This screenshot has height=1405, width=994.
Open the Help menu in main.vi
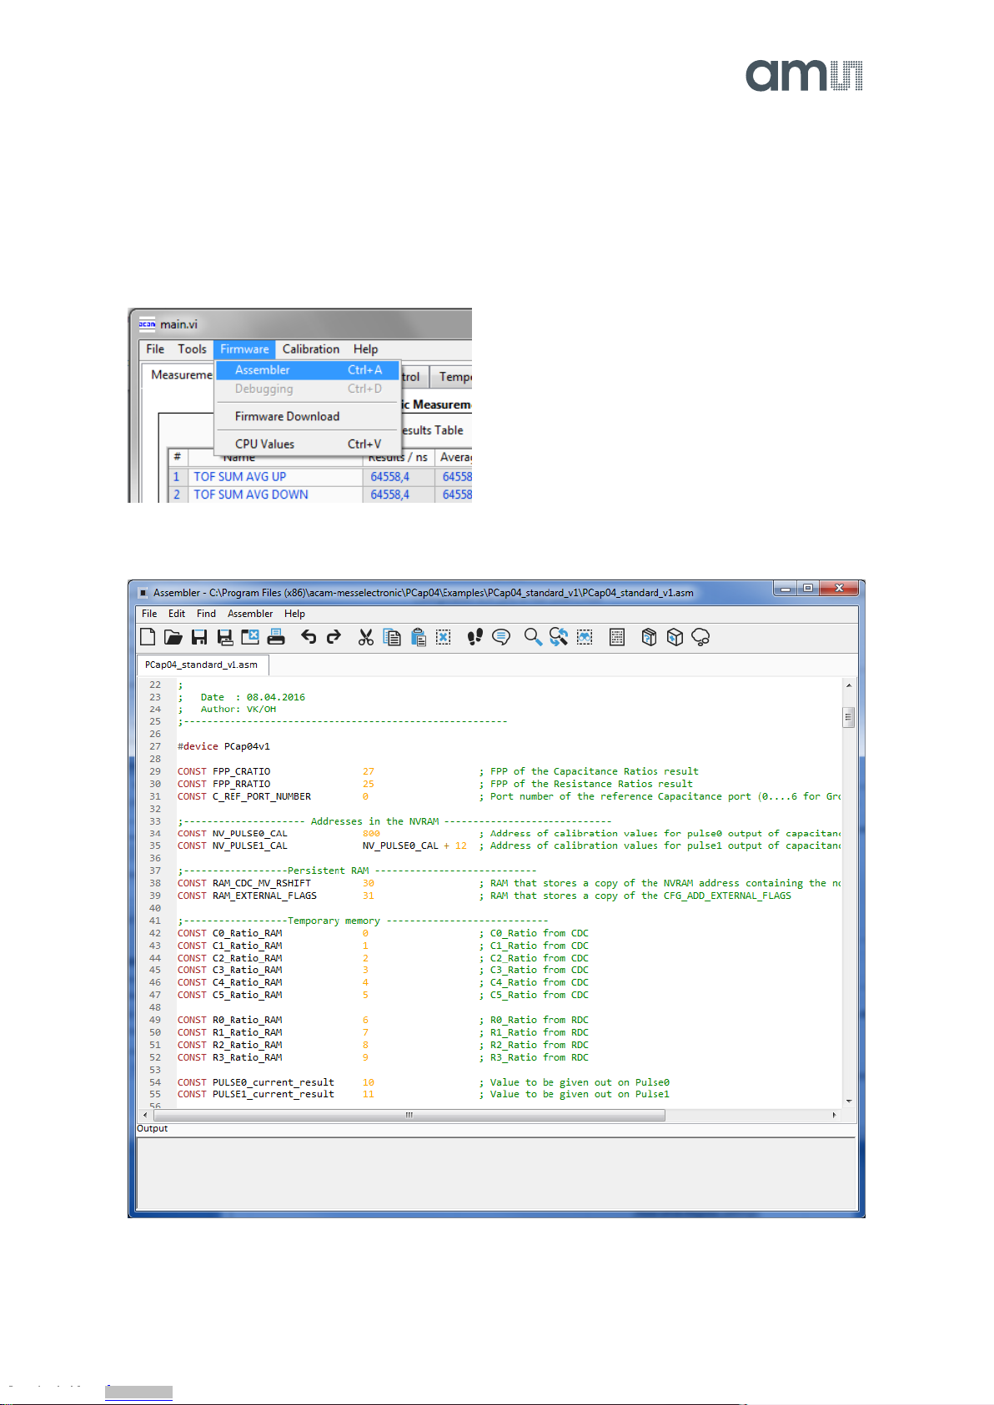tap(365, 349)
